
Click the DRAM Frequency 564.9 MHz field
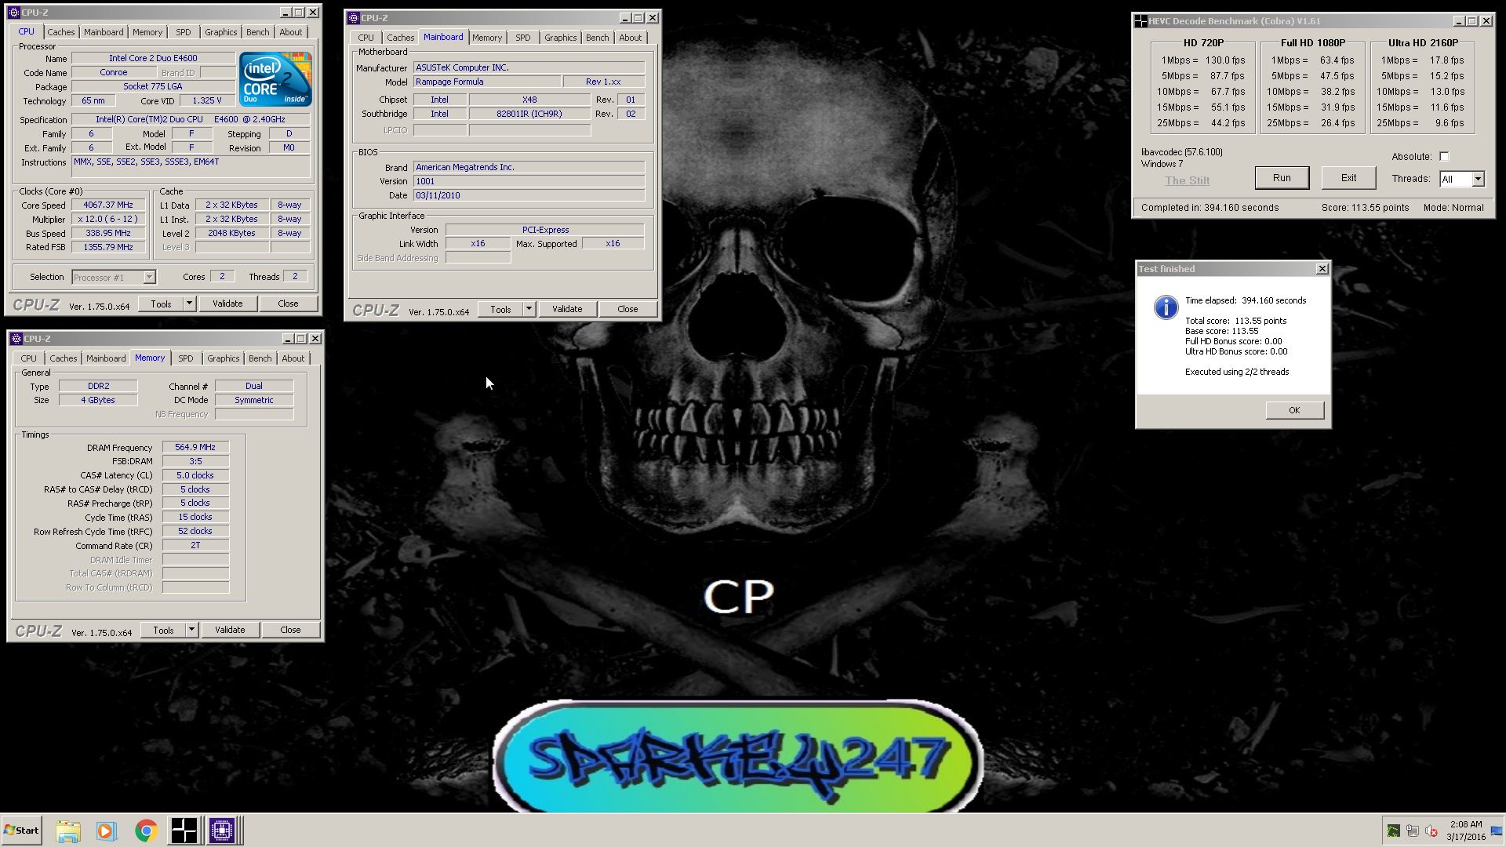195,447
